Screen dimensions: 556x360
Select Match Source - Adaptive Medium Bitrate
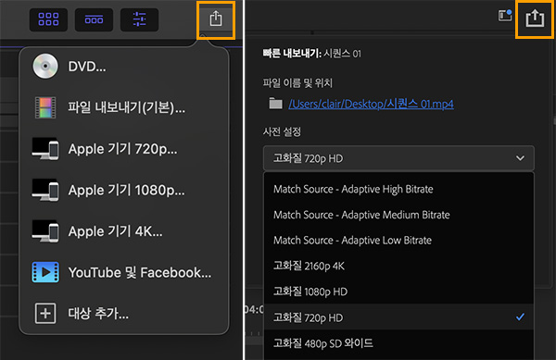pos(398,215)
